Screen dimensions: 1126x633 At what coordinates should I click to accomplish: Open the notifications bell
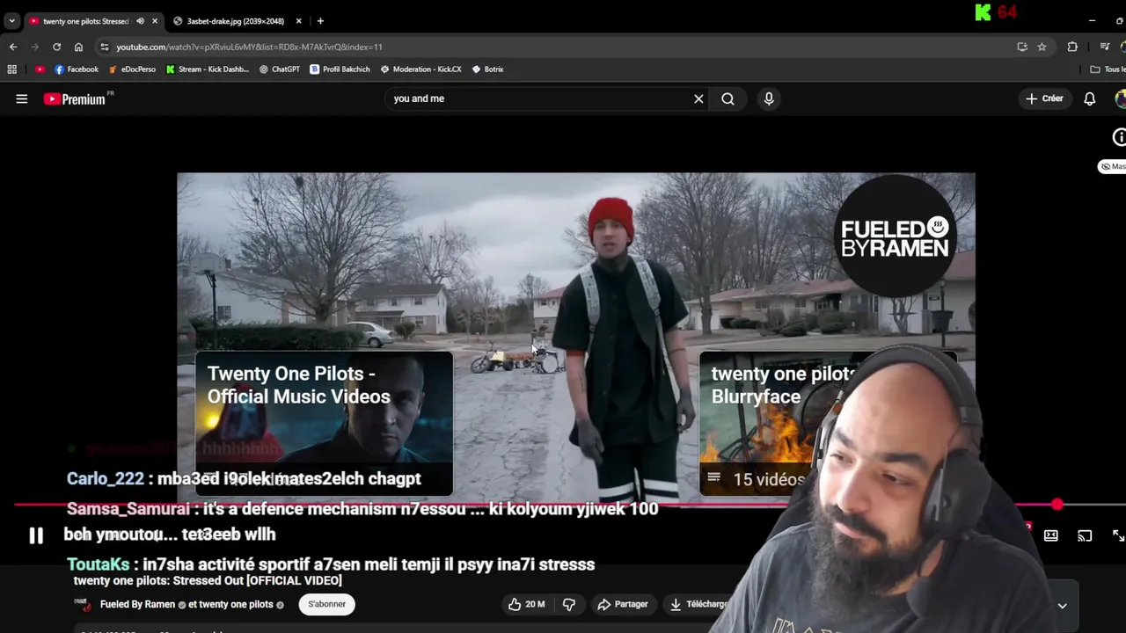[x=1089, y=98]
